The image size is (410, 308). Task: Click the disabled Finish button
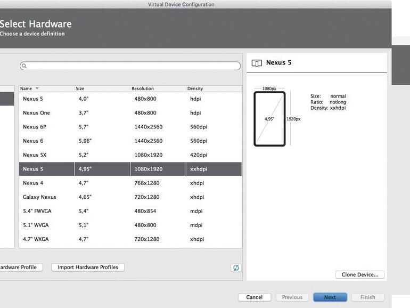[x=367, y=297]
